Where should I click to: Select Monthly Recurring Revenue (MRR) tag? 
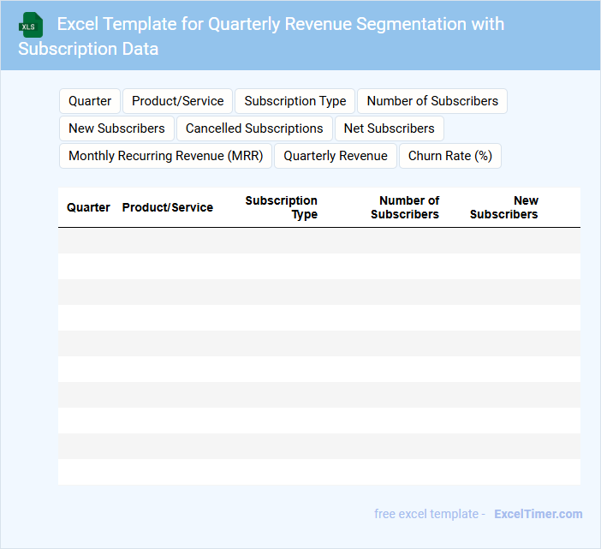coord(165,156)
